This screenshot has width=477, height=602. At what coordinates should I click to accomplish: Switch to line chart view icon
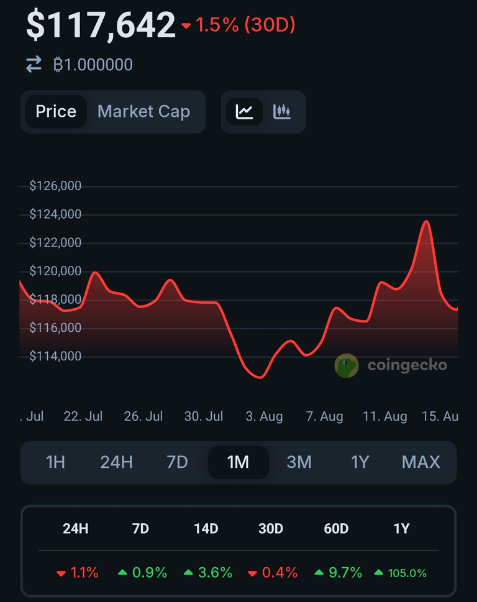pyautogui.click(x=244, y=112)
